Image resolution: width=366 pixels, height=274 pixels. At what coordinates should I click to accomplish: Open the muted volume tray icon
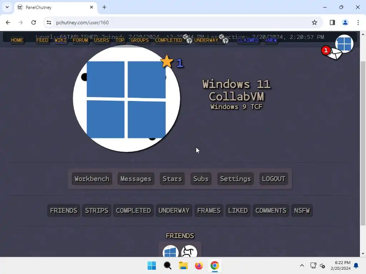pyautogui.click(x=322, y=265)
